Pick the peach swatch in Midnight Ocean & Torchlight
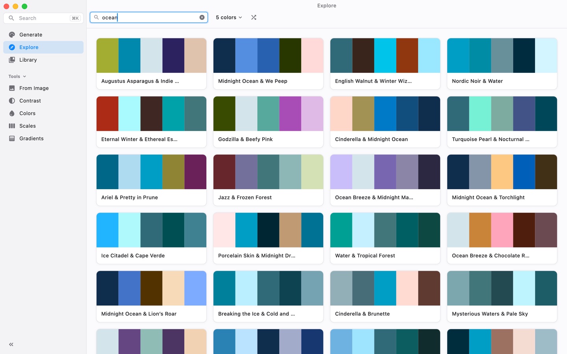The height and width of the screenshot is (354, 567). coord(502,172)
